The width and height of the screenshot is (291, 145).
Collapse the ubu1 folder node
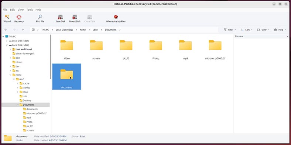(x=14, y=79)
